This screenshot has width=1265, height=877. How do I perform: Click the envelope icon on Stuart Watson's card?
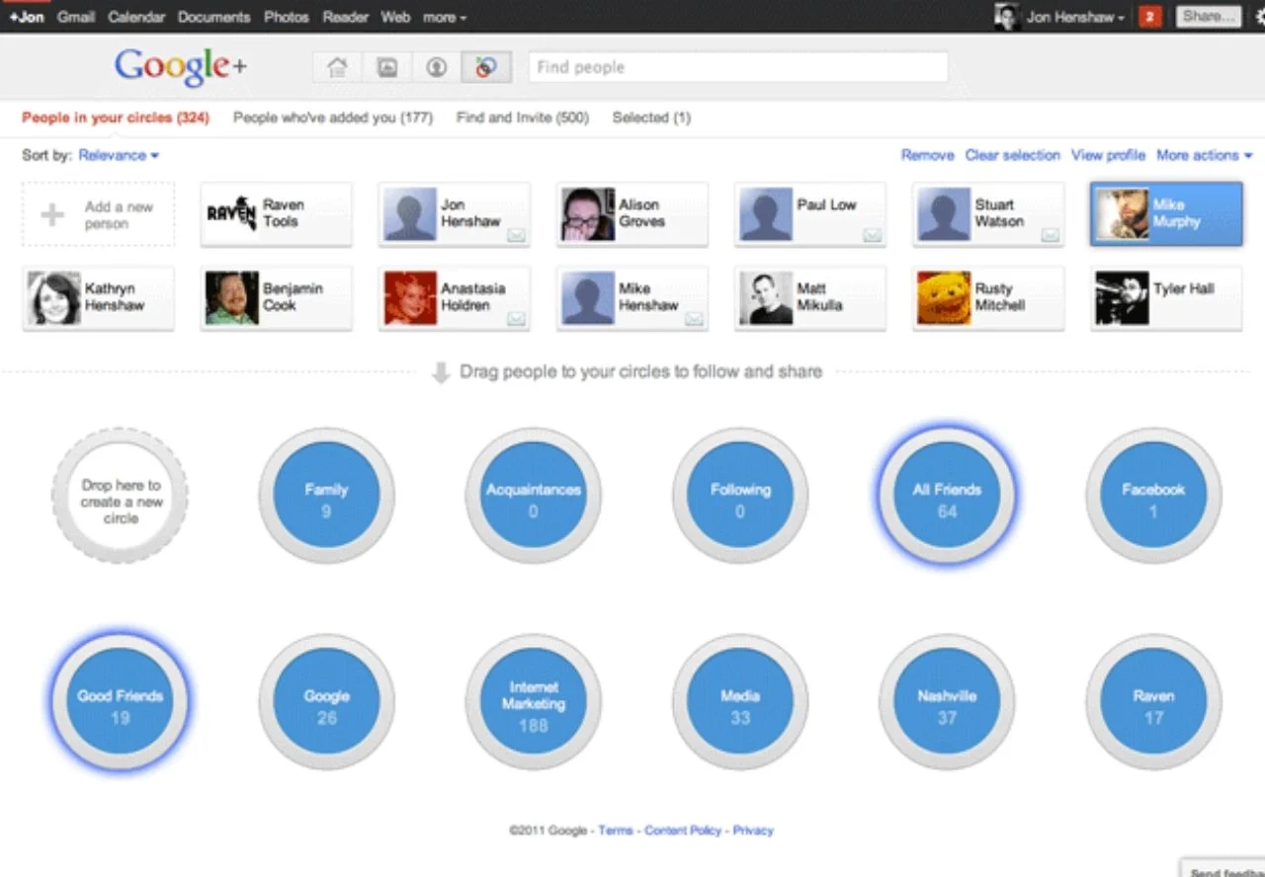[1050, 235]
